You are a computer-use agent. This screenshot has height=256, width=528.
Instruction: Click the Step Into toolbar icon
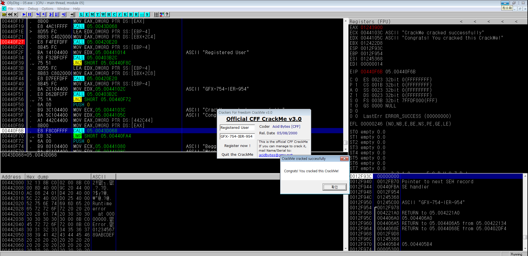pos(38,15)
